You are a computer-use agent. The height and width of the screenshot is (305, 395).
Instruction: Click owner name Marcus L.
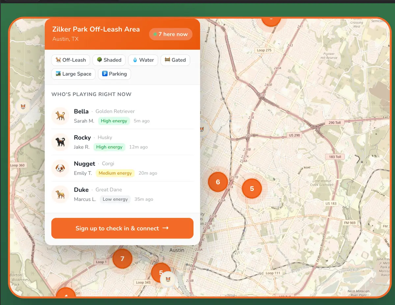pyautogui.click(x=85, y=199)
